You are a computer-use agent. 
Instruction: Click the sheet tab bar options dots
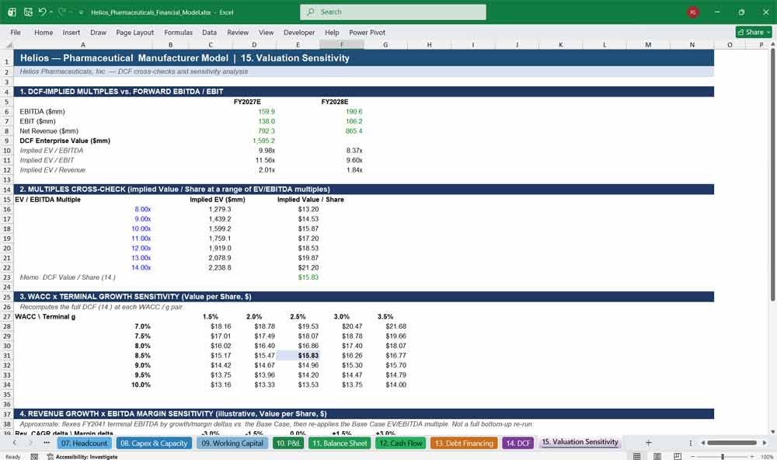pos(690,443)
